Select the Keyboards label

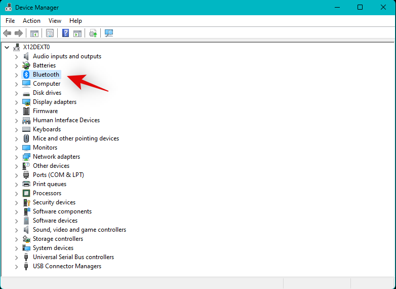click(47, 129)
